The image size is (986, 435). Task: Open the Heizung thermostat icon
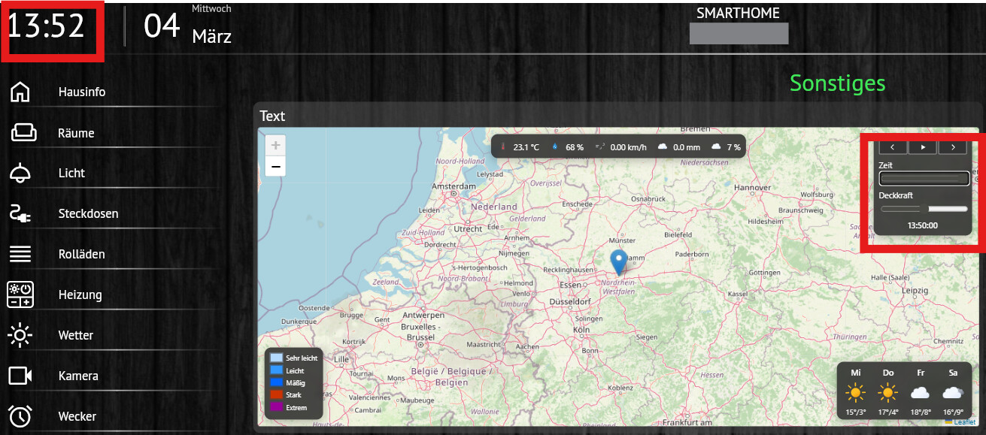pos(20,295)
